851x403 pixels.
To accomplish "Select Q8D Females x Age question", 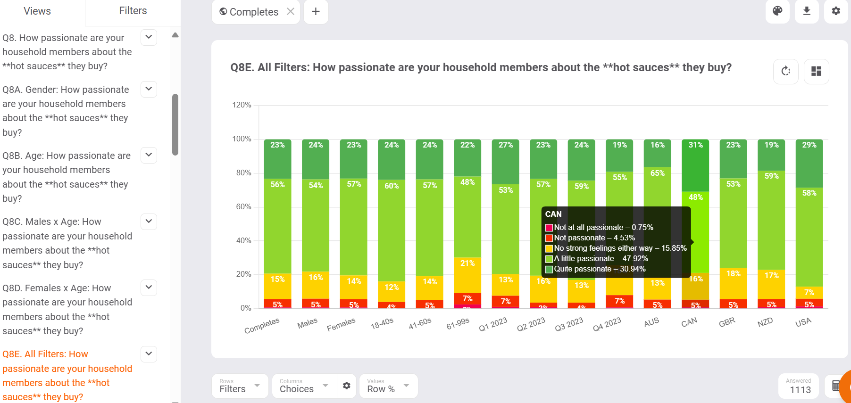I will [67, 309].
